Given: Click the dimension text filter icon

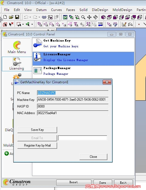Looking at the screenshot, I should [88, 24].
